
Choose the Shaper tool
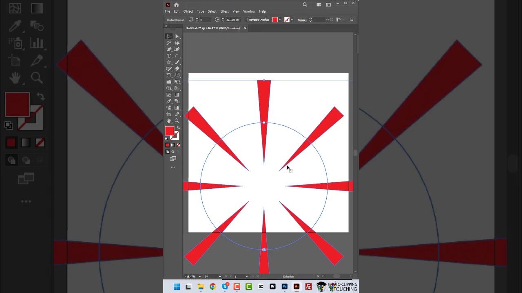click(x=169, y=69)
